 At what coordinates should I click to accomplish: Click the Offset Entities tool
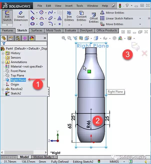[x=93, y=18]
